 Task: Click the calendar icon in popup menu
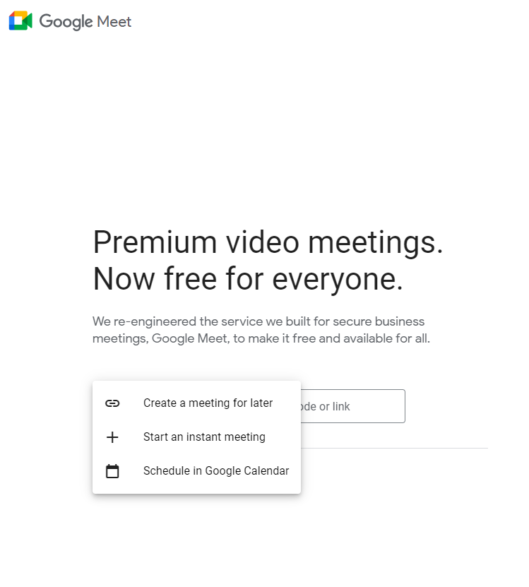coord(112,471)
